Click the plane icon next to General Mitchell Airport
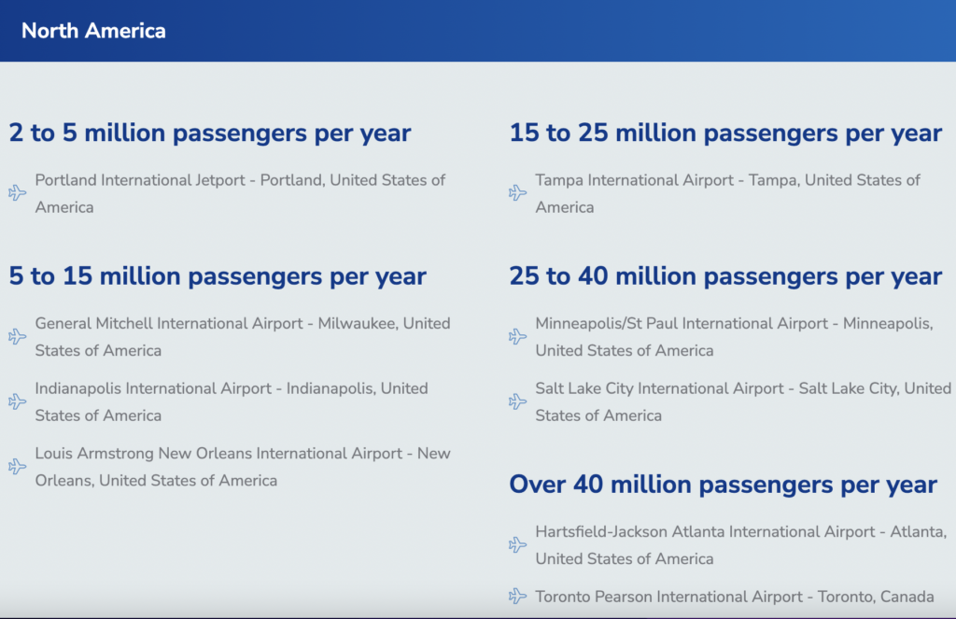The image size is (956, 619). 18,337
